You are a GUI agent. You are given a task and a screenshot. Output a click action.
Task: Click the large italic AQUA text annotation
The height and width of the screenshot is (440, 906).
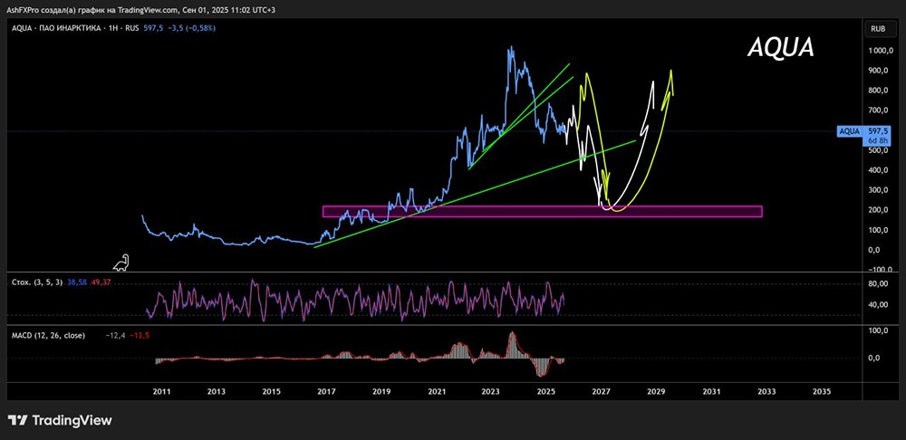pos(781,48)
